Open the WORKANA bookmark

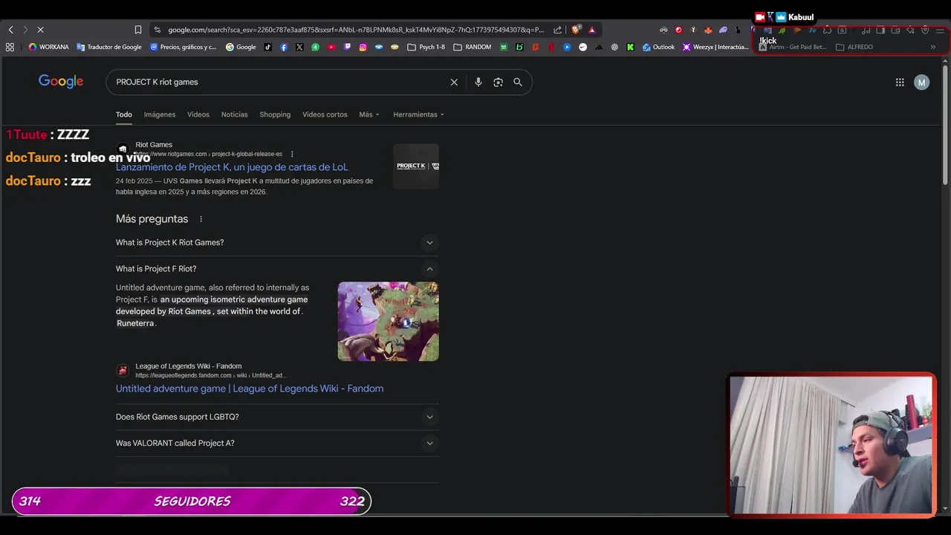48,47
